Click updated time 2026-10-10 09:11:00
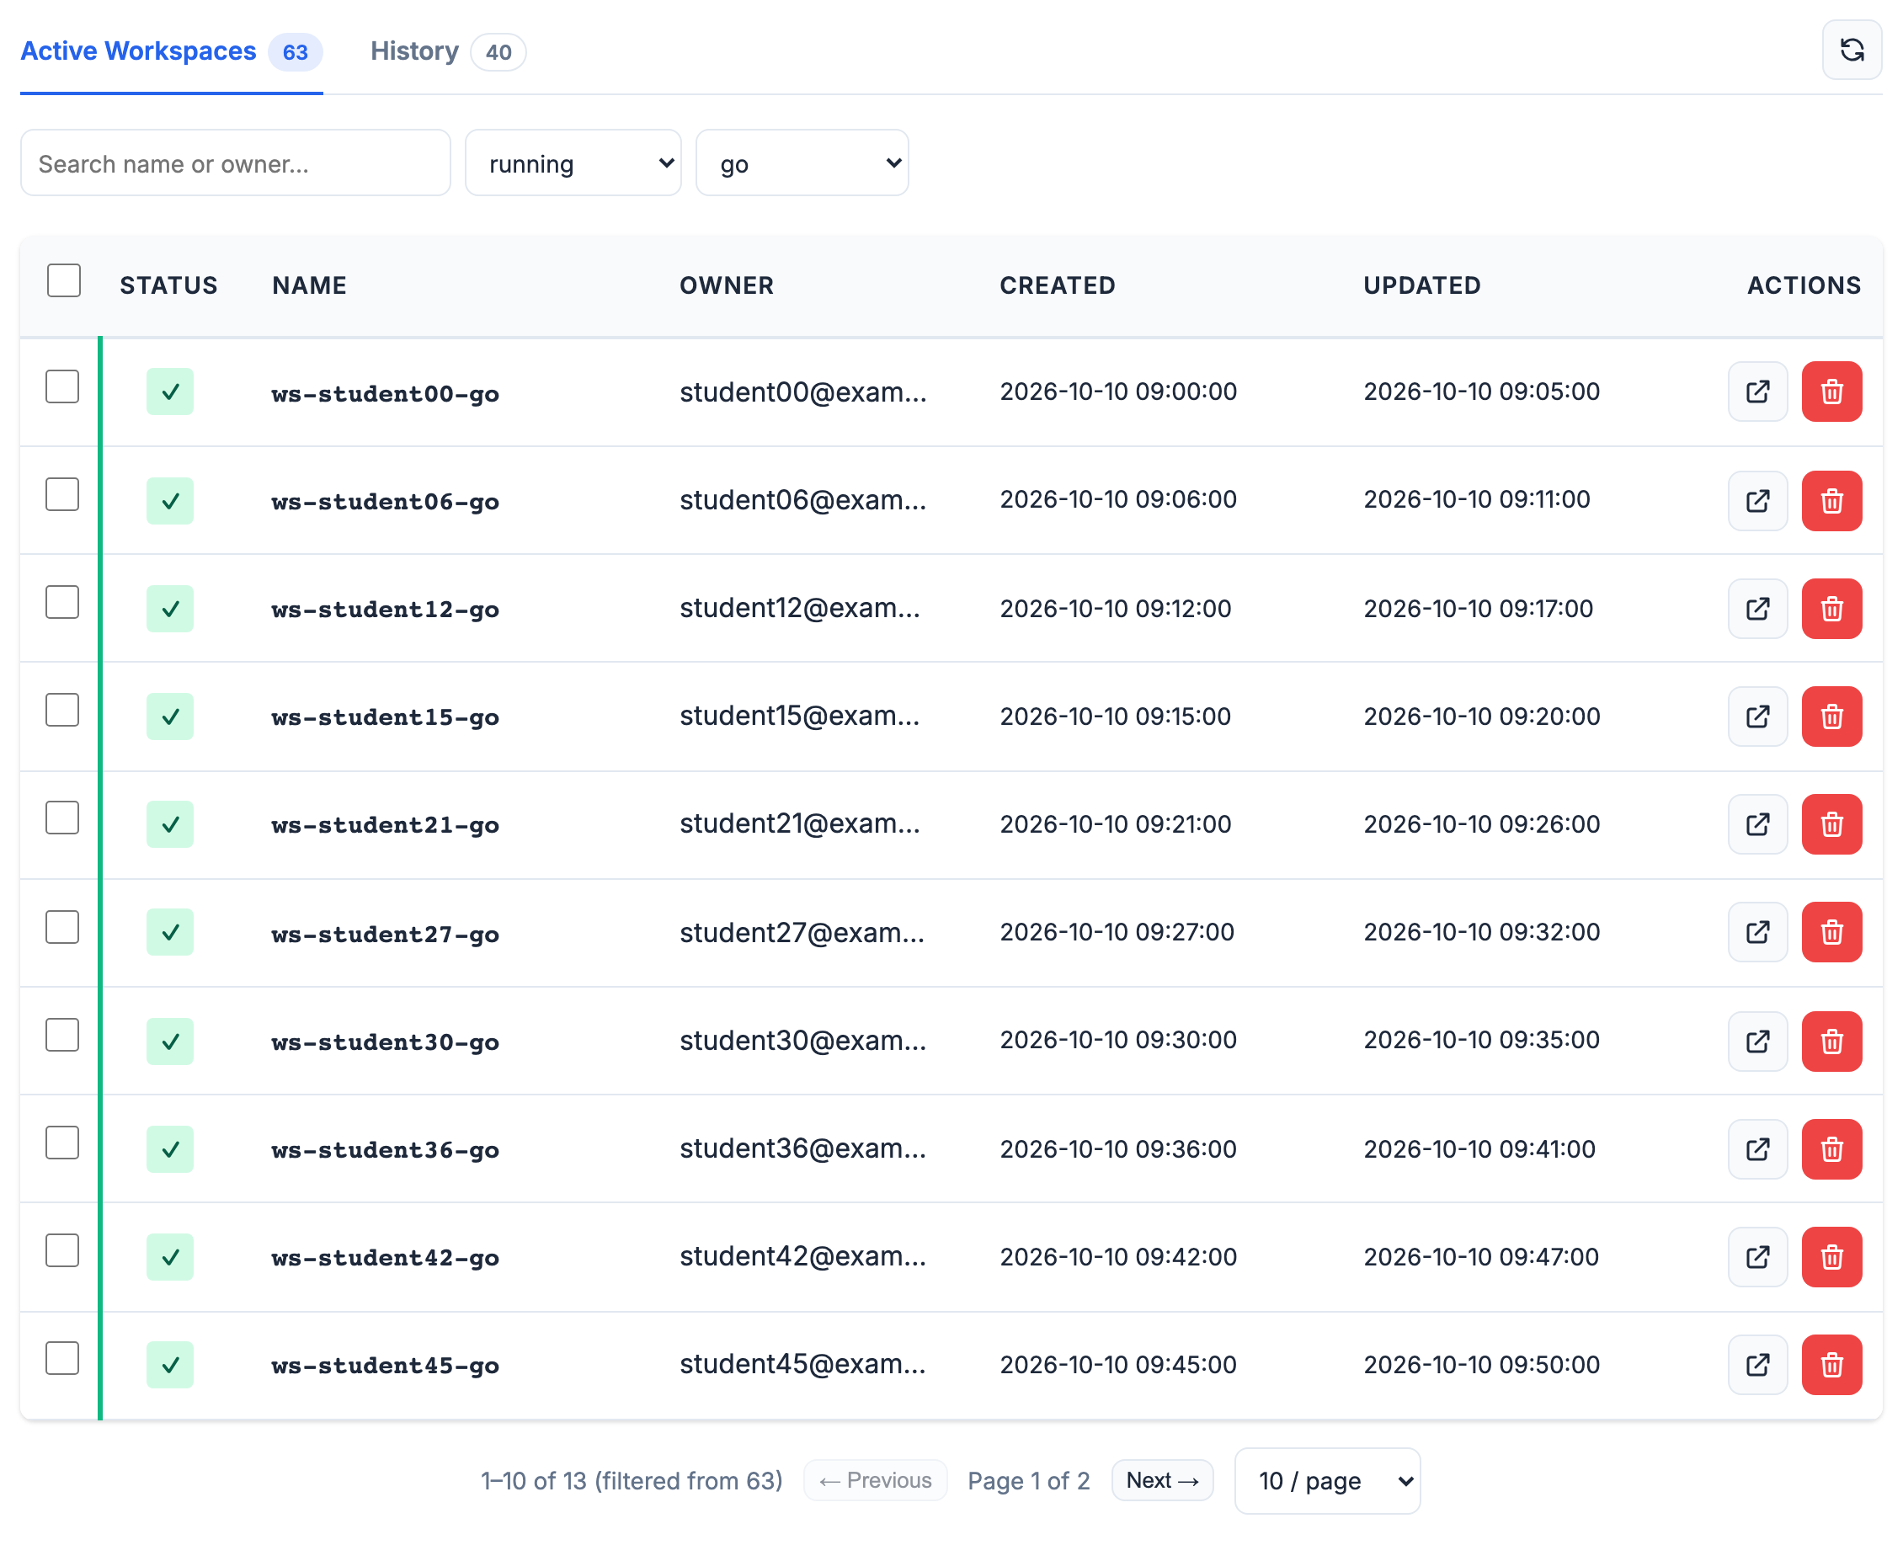The image size is (1903, 1561). (x=1477, y=500)
